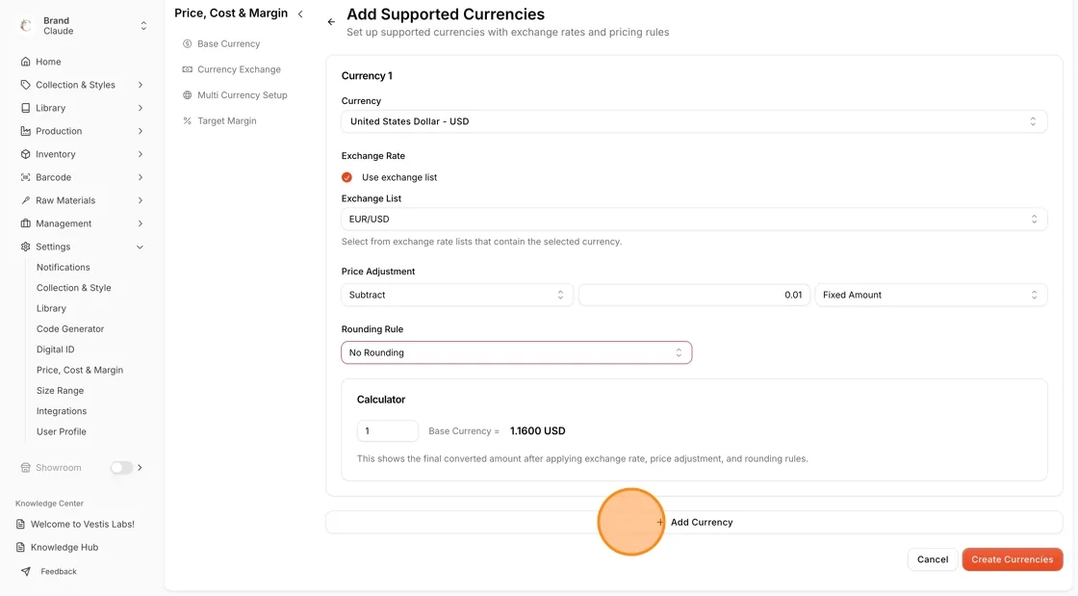Click the Target Margin percent icon
This screenshot has height=596, width=1078.
pos(187,121)
